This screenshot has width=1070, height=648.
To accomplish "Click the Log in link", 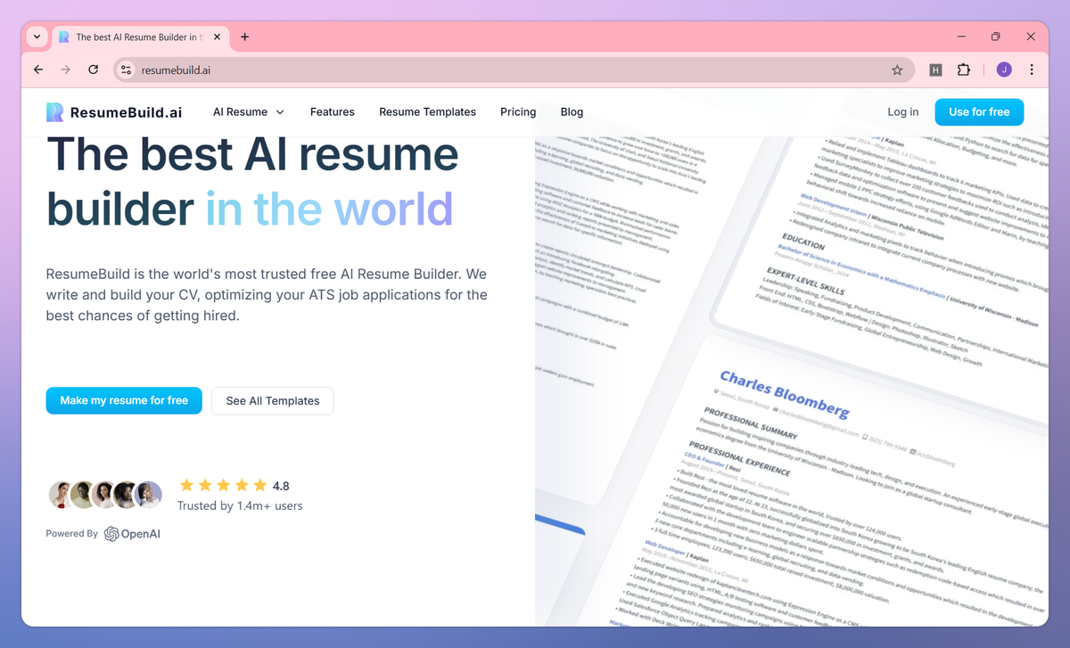I will (x=902, y=112).
